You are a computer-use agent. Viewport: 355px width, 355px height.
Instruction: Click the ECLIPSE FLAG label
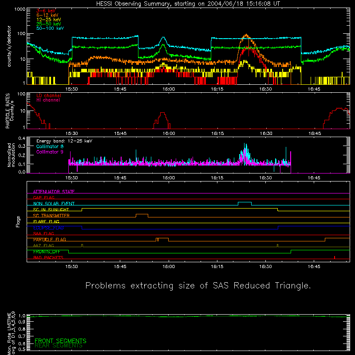click(48, 228)
